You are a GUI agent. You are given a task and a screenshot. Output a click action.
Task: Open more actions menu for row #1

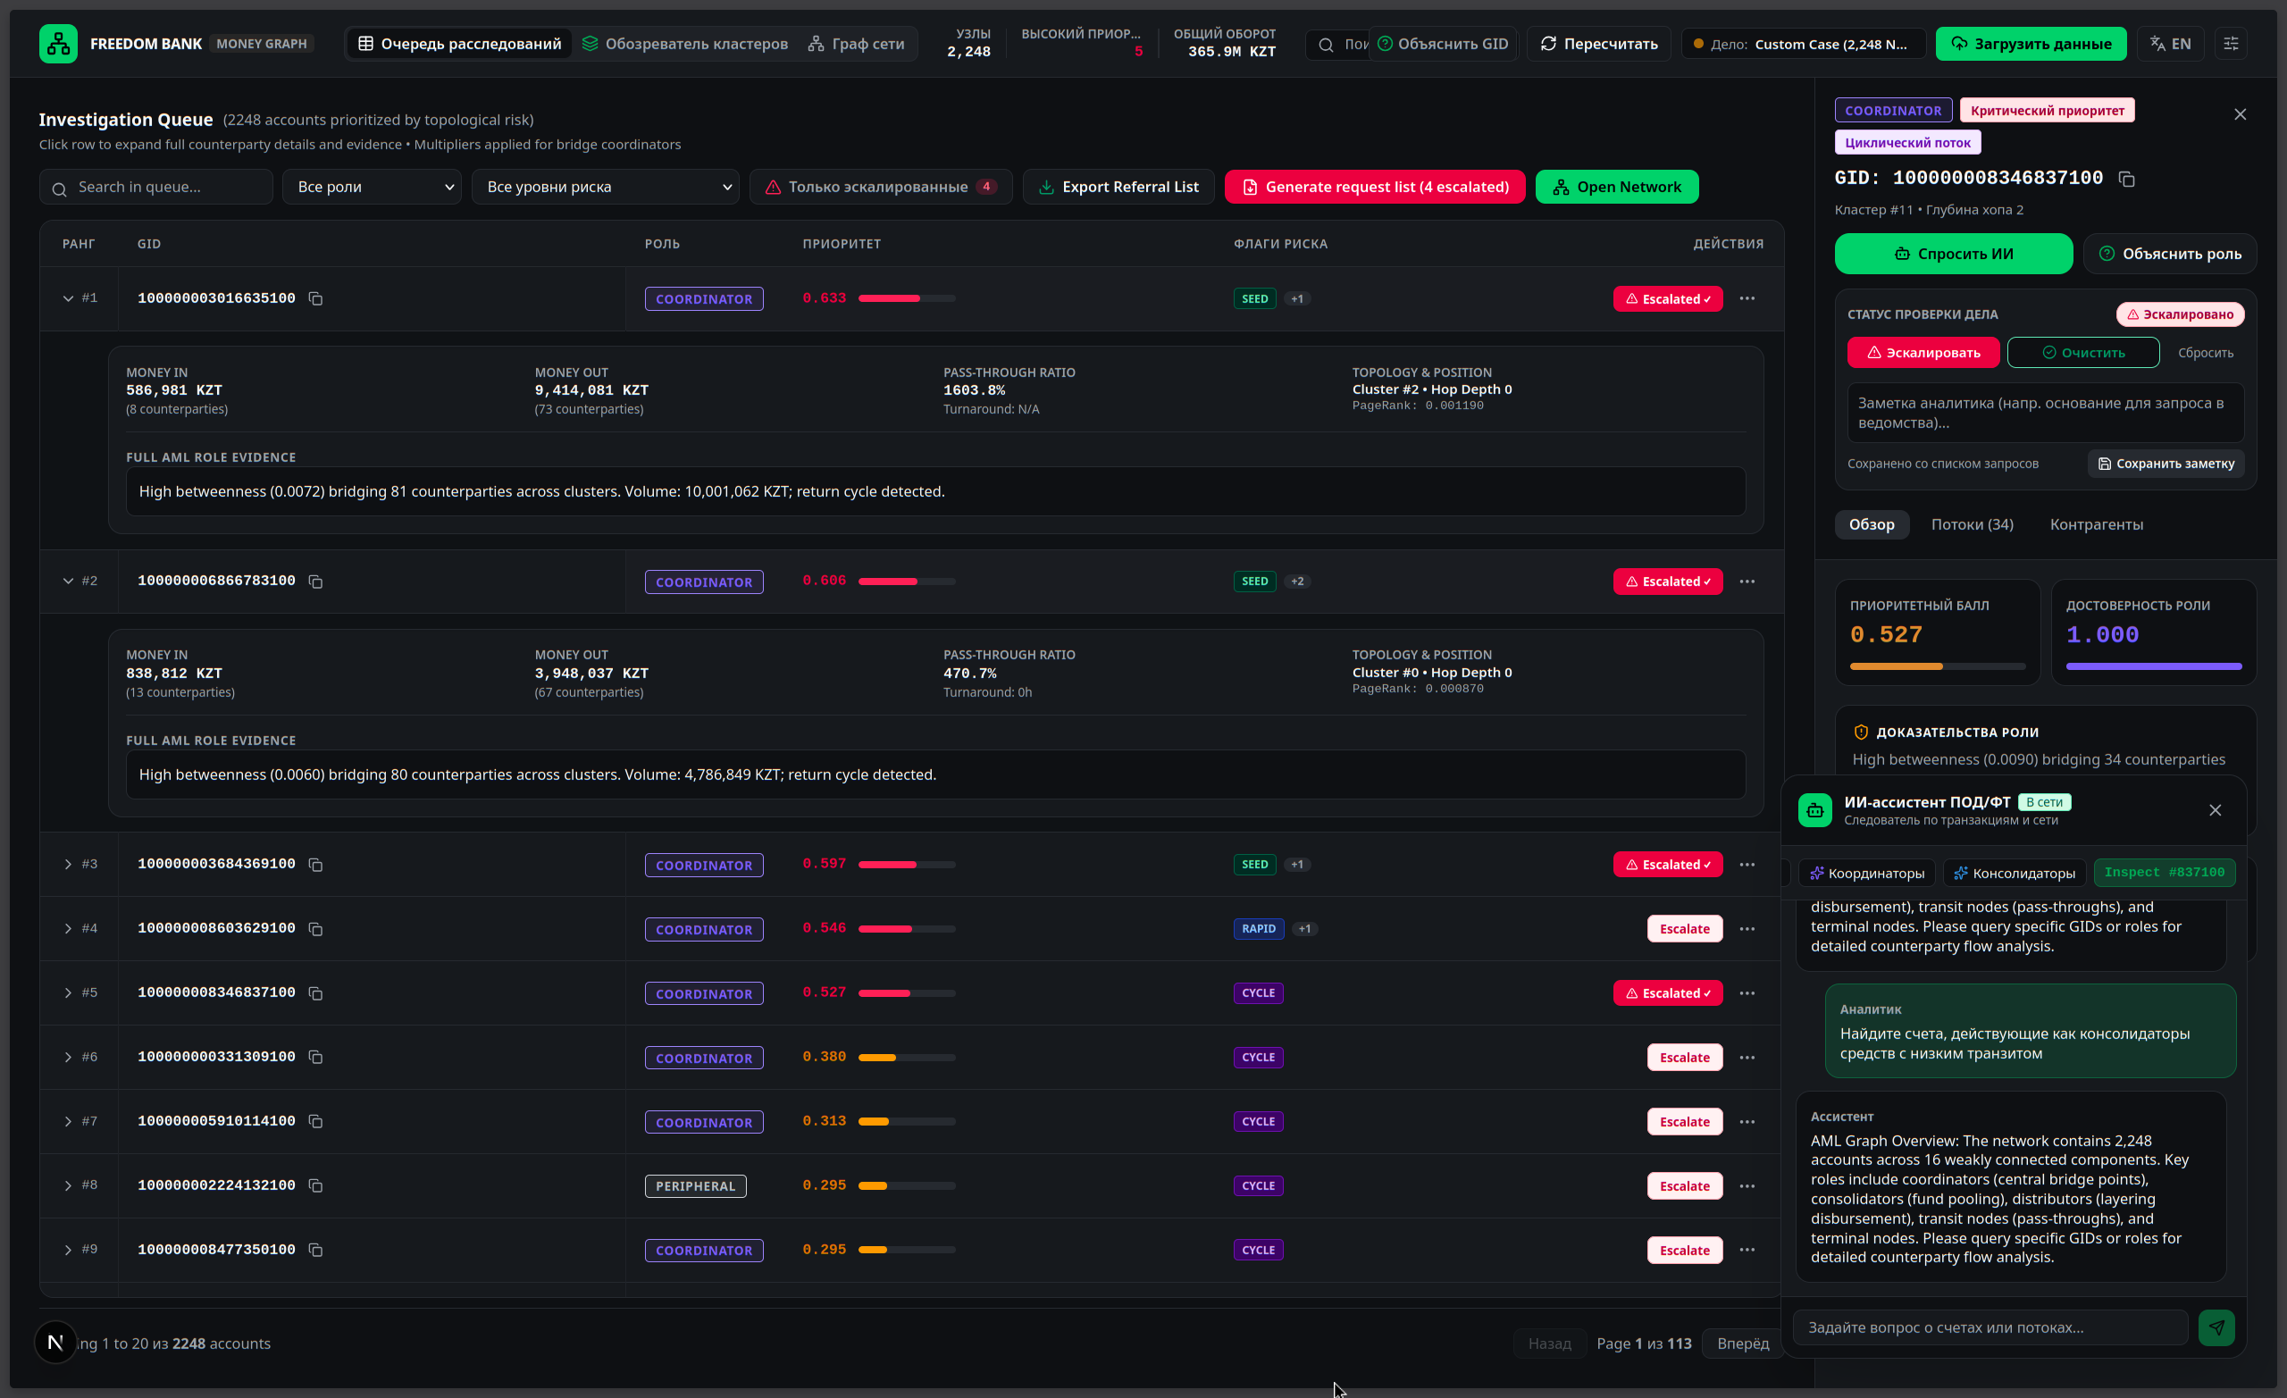[x=1747, y=299]
